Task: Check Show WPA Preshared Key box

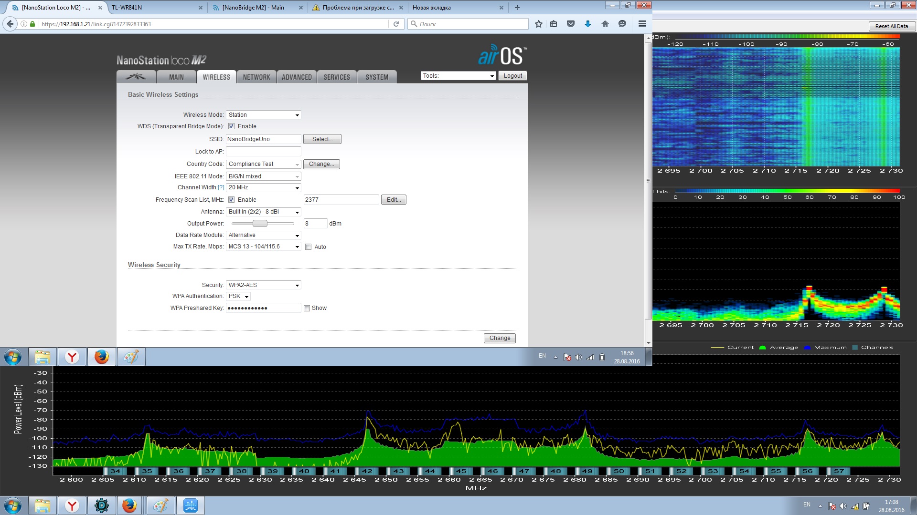Action: (x=307, y=308)
